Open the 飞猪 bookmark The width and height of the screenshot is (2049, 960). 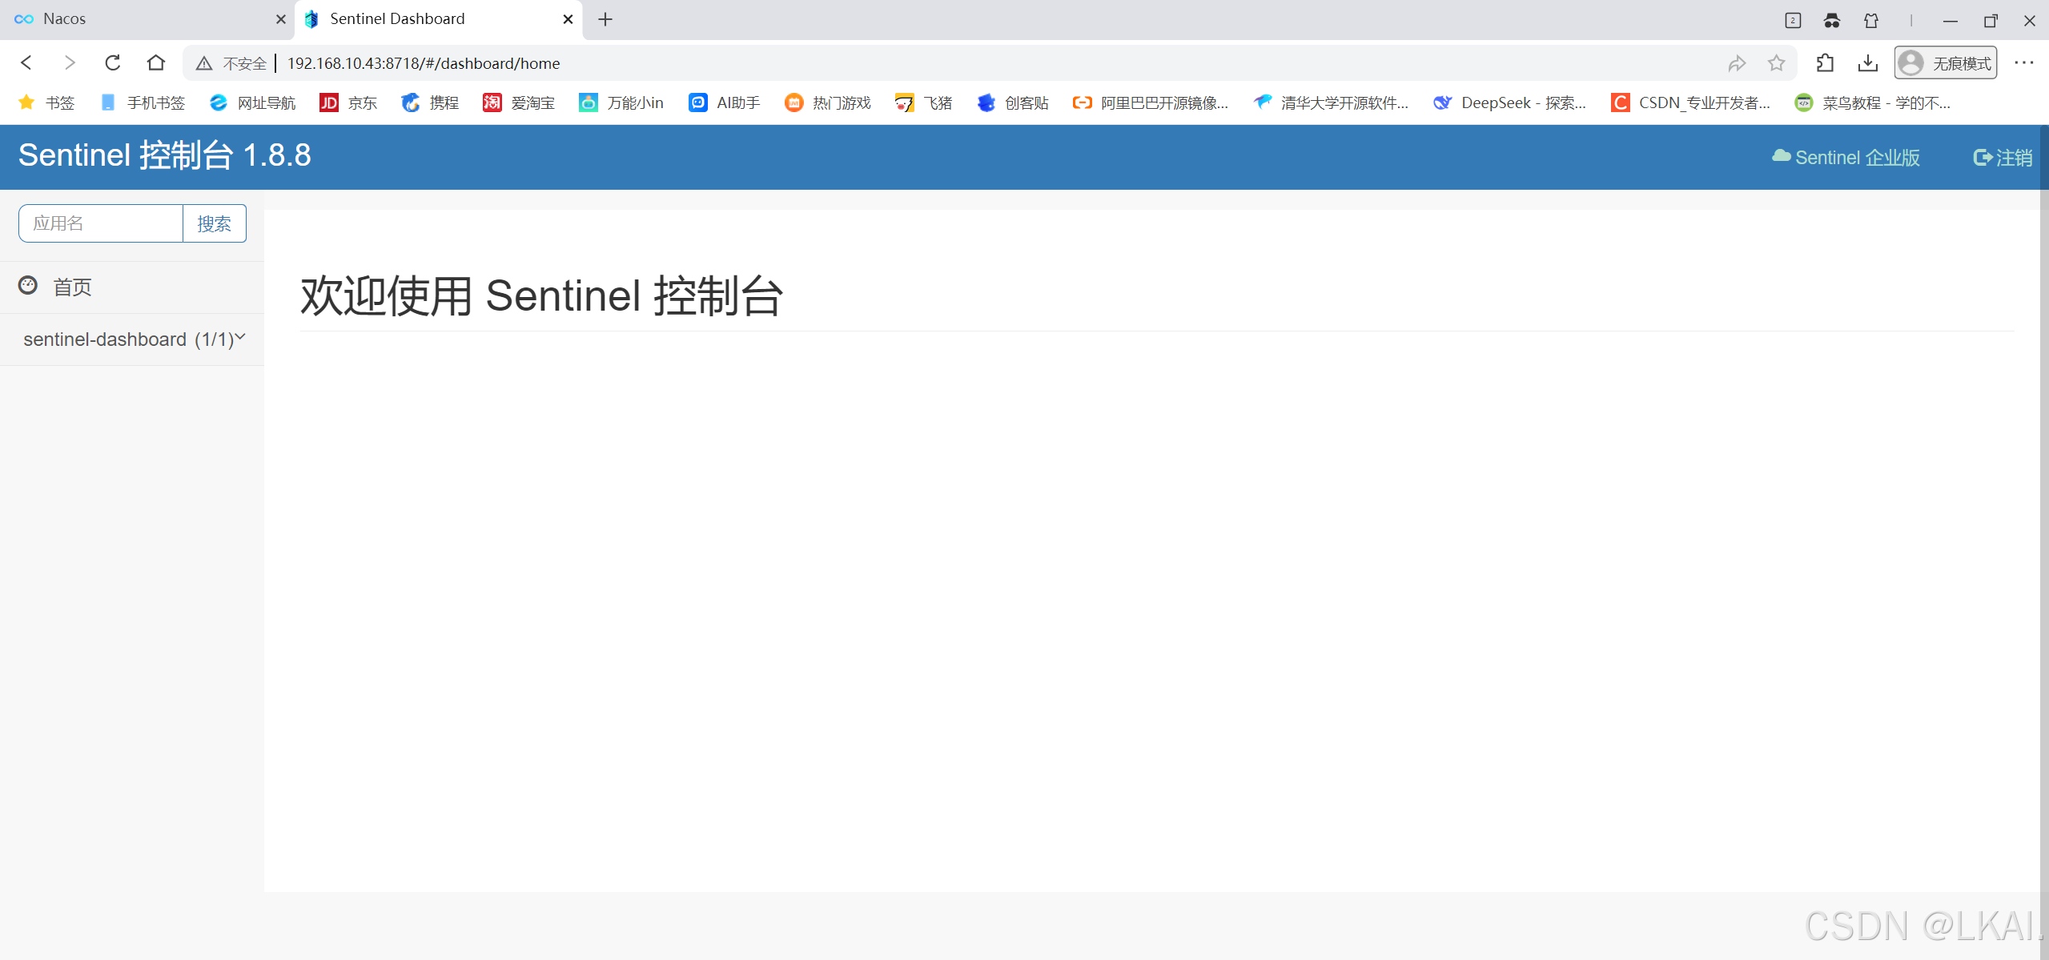pos(924,102)
